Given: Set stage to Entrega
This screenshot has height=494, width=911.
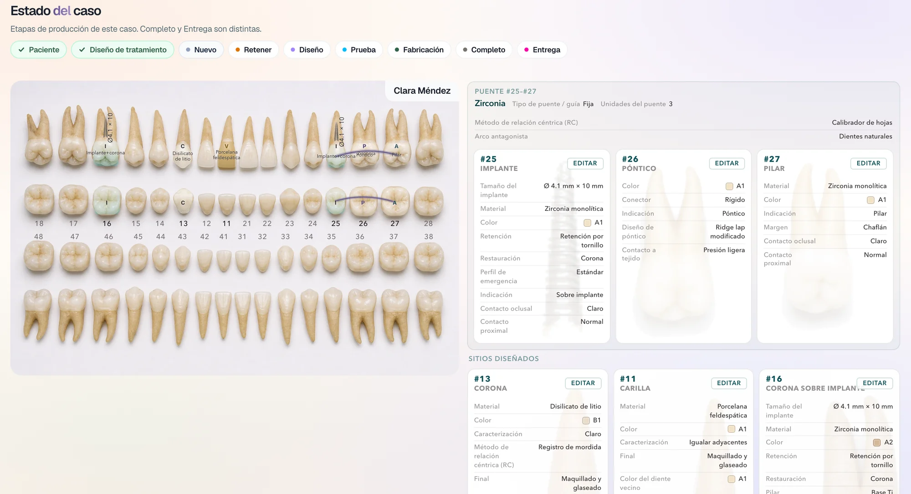Looking at the screenshot, I should (542, 50).
